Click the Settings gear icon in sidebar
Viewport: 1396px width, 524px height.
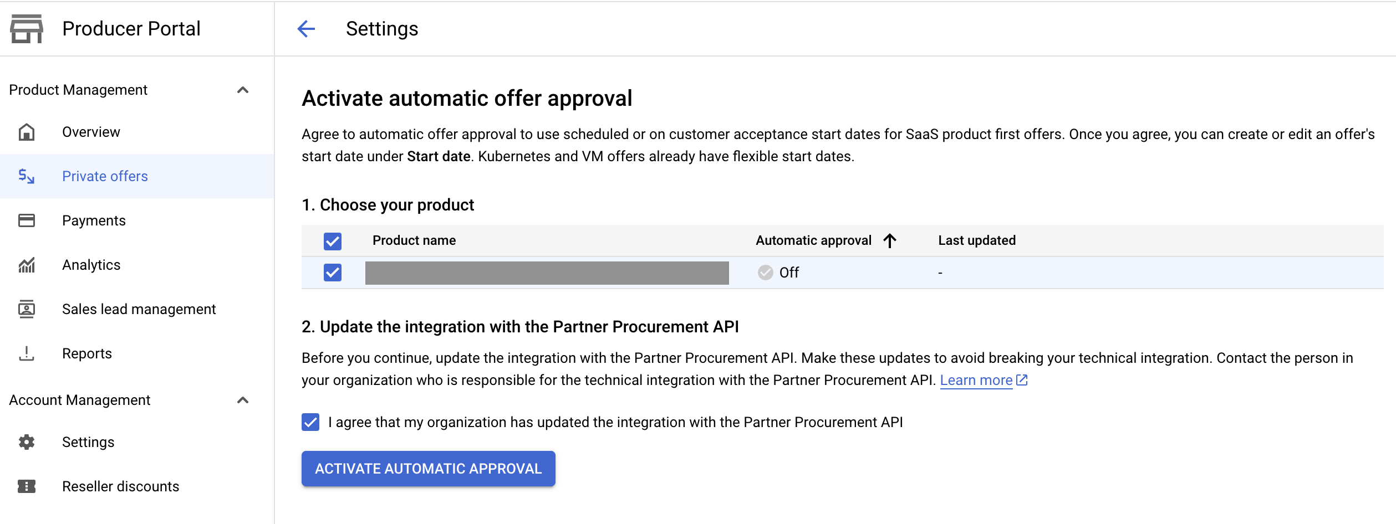(x=27, y=442)
